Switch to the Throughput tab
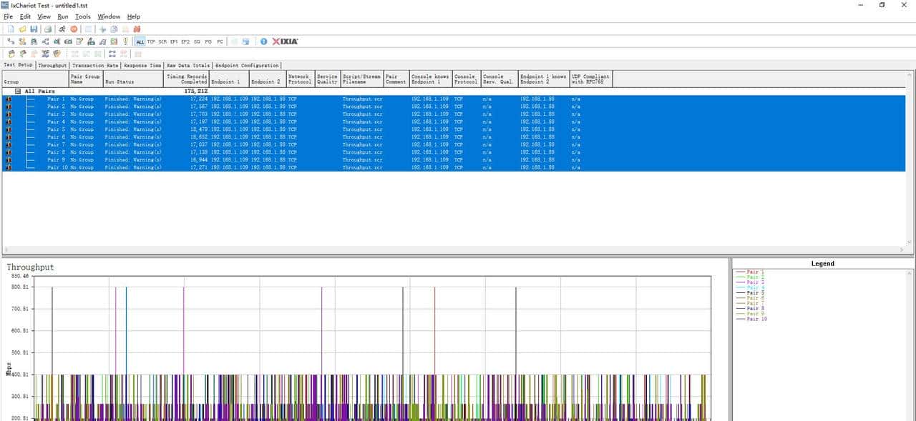Screen dimensions: 916x421 pyautogui.click(x=52, y=65)
